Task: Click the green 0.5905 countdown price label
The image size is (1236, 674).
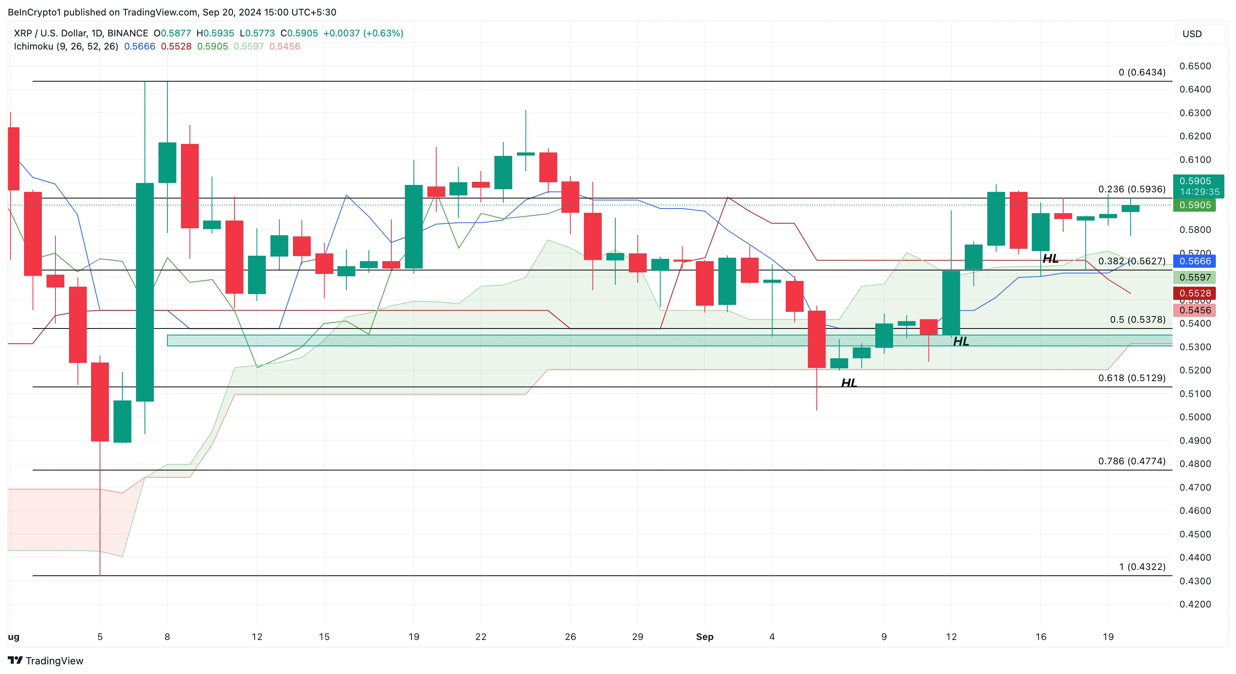Action: (1198, 186)
